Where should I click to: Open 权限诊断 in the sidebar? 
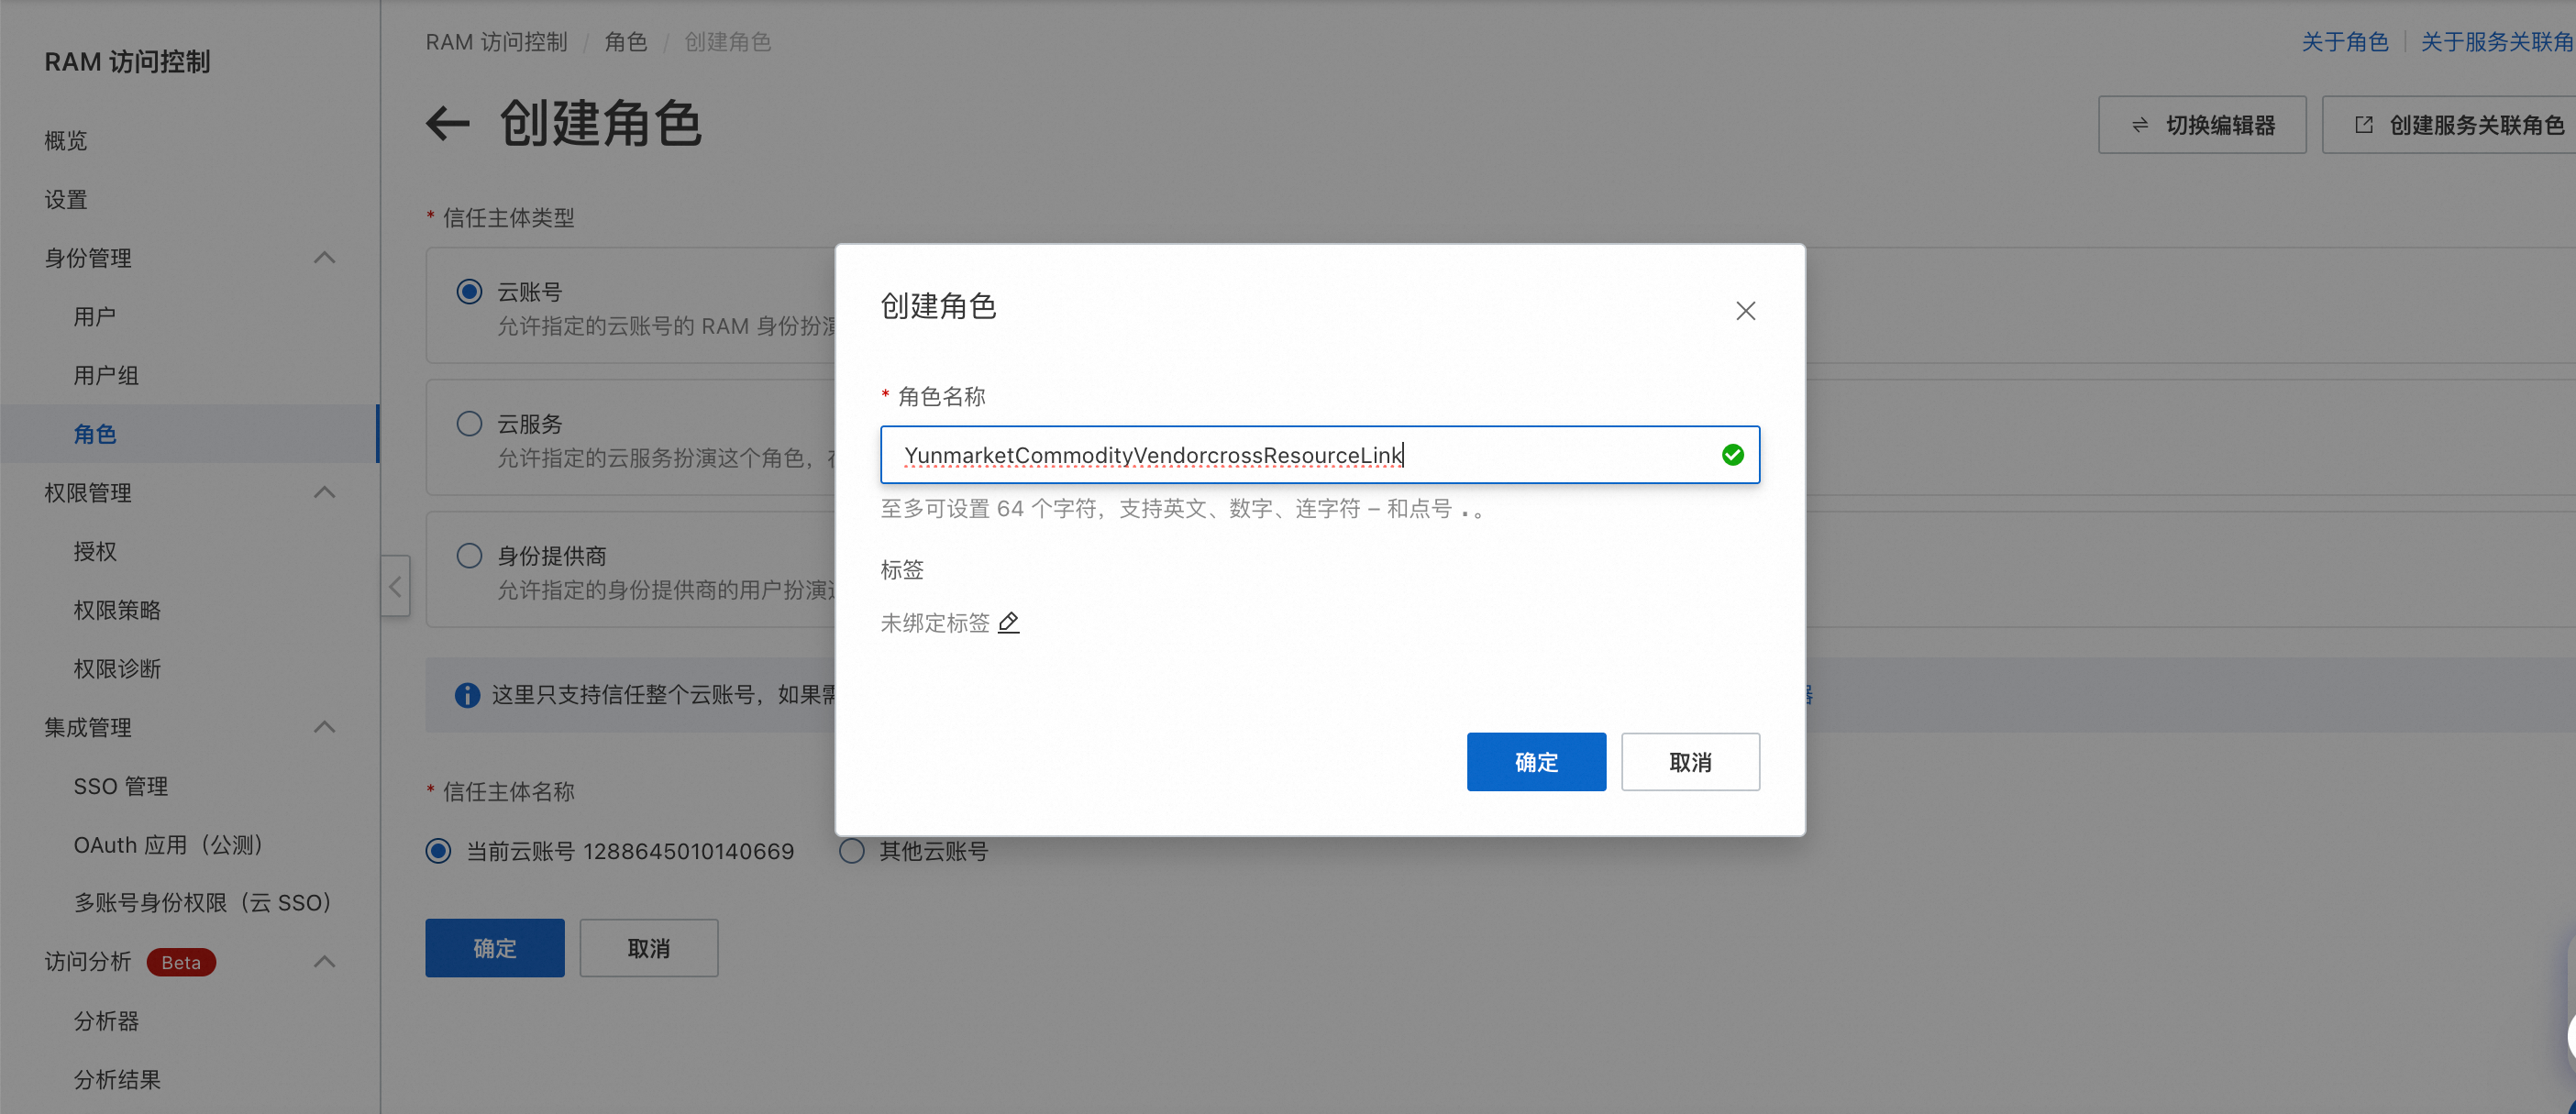[x=117, y=669]
